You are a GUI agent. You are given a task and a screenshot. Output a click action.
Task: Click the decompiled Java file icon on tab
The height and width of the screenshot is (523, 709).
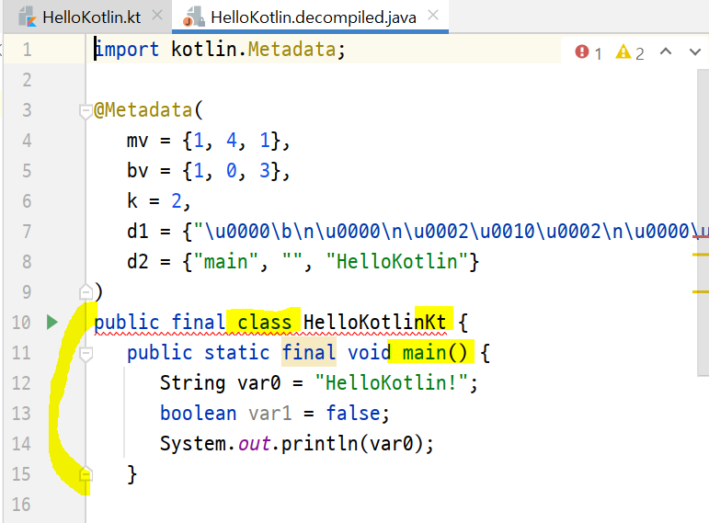tap(193, 17)
